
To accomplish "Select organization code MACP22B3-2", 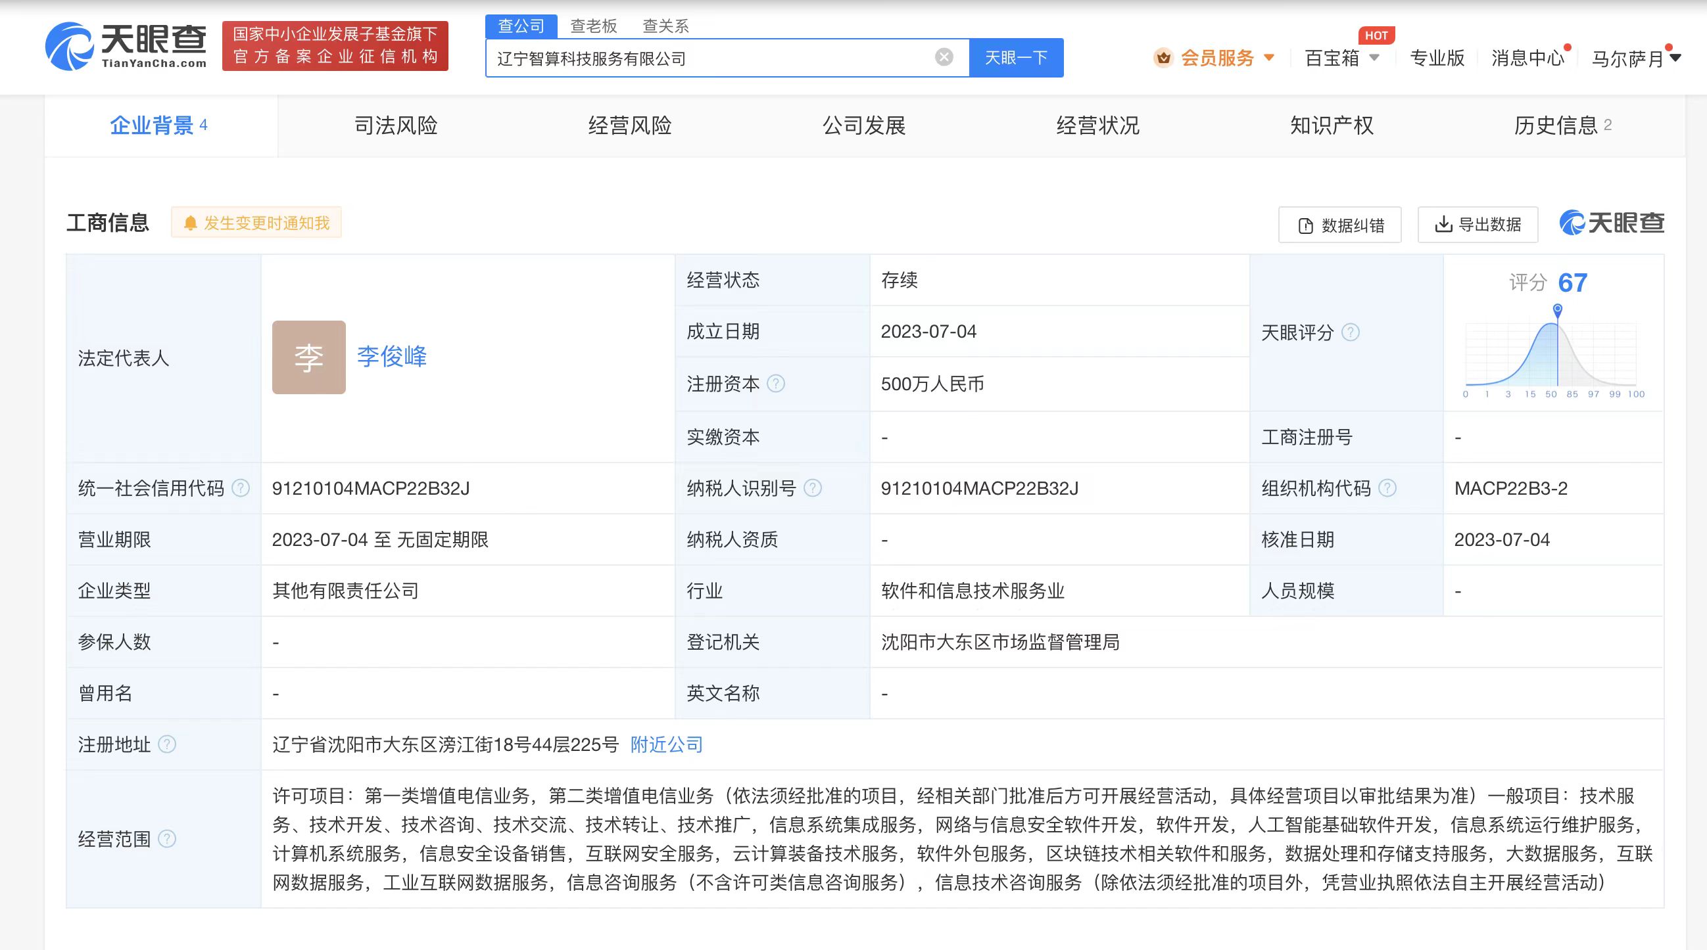I will coord(1511,488).
